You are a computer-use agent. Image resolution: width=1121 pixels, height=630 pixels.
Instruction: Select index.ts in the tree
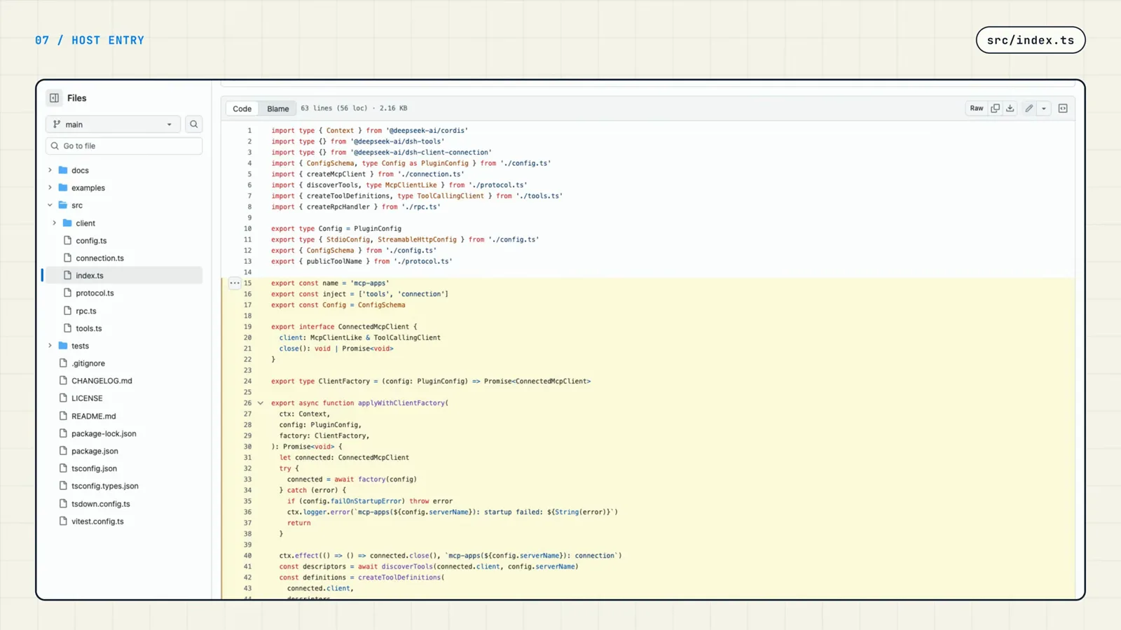90,276
